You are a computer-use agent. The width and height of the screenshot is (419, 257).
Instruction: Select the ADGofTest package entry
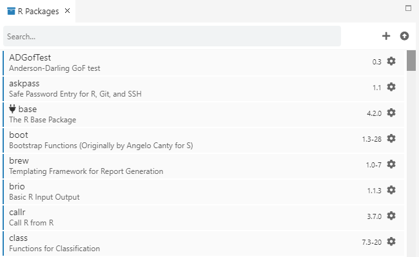coord(204,62)
